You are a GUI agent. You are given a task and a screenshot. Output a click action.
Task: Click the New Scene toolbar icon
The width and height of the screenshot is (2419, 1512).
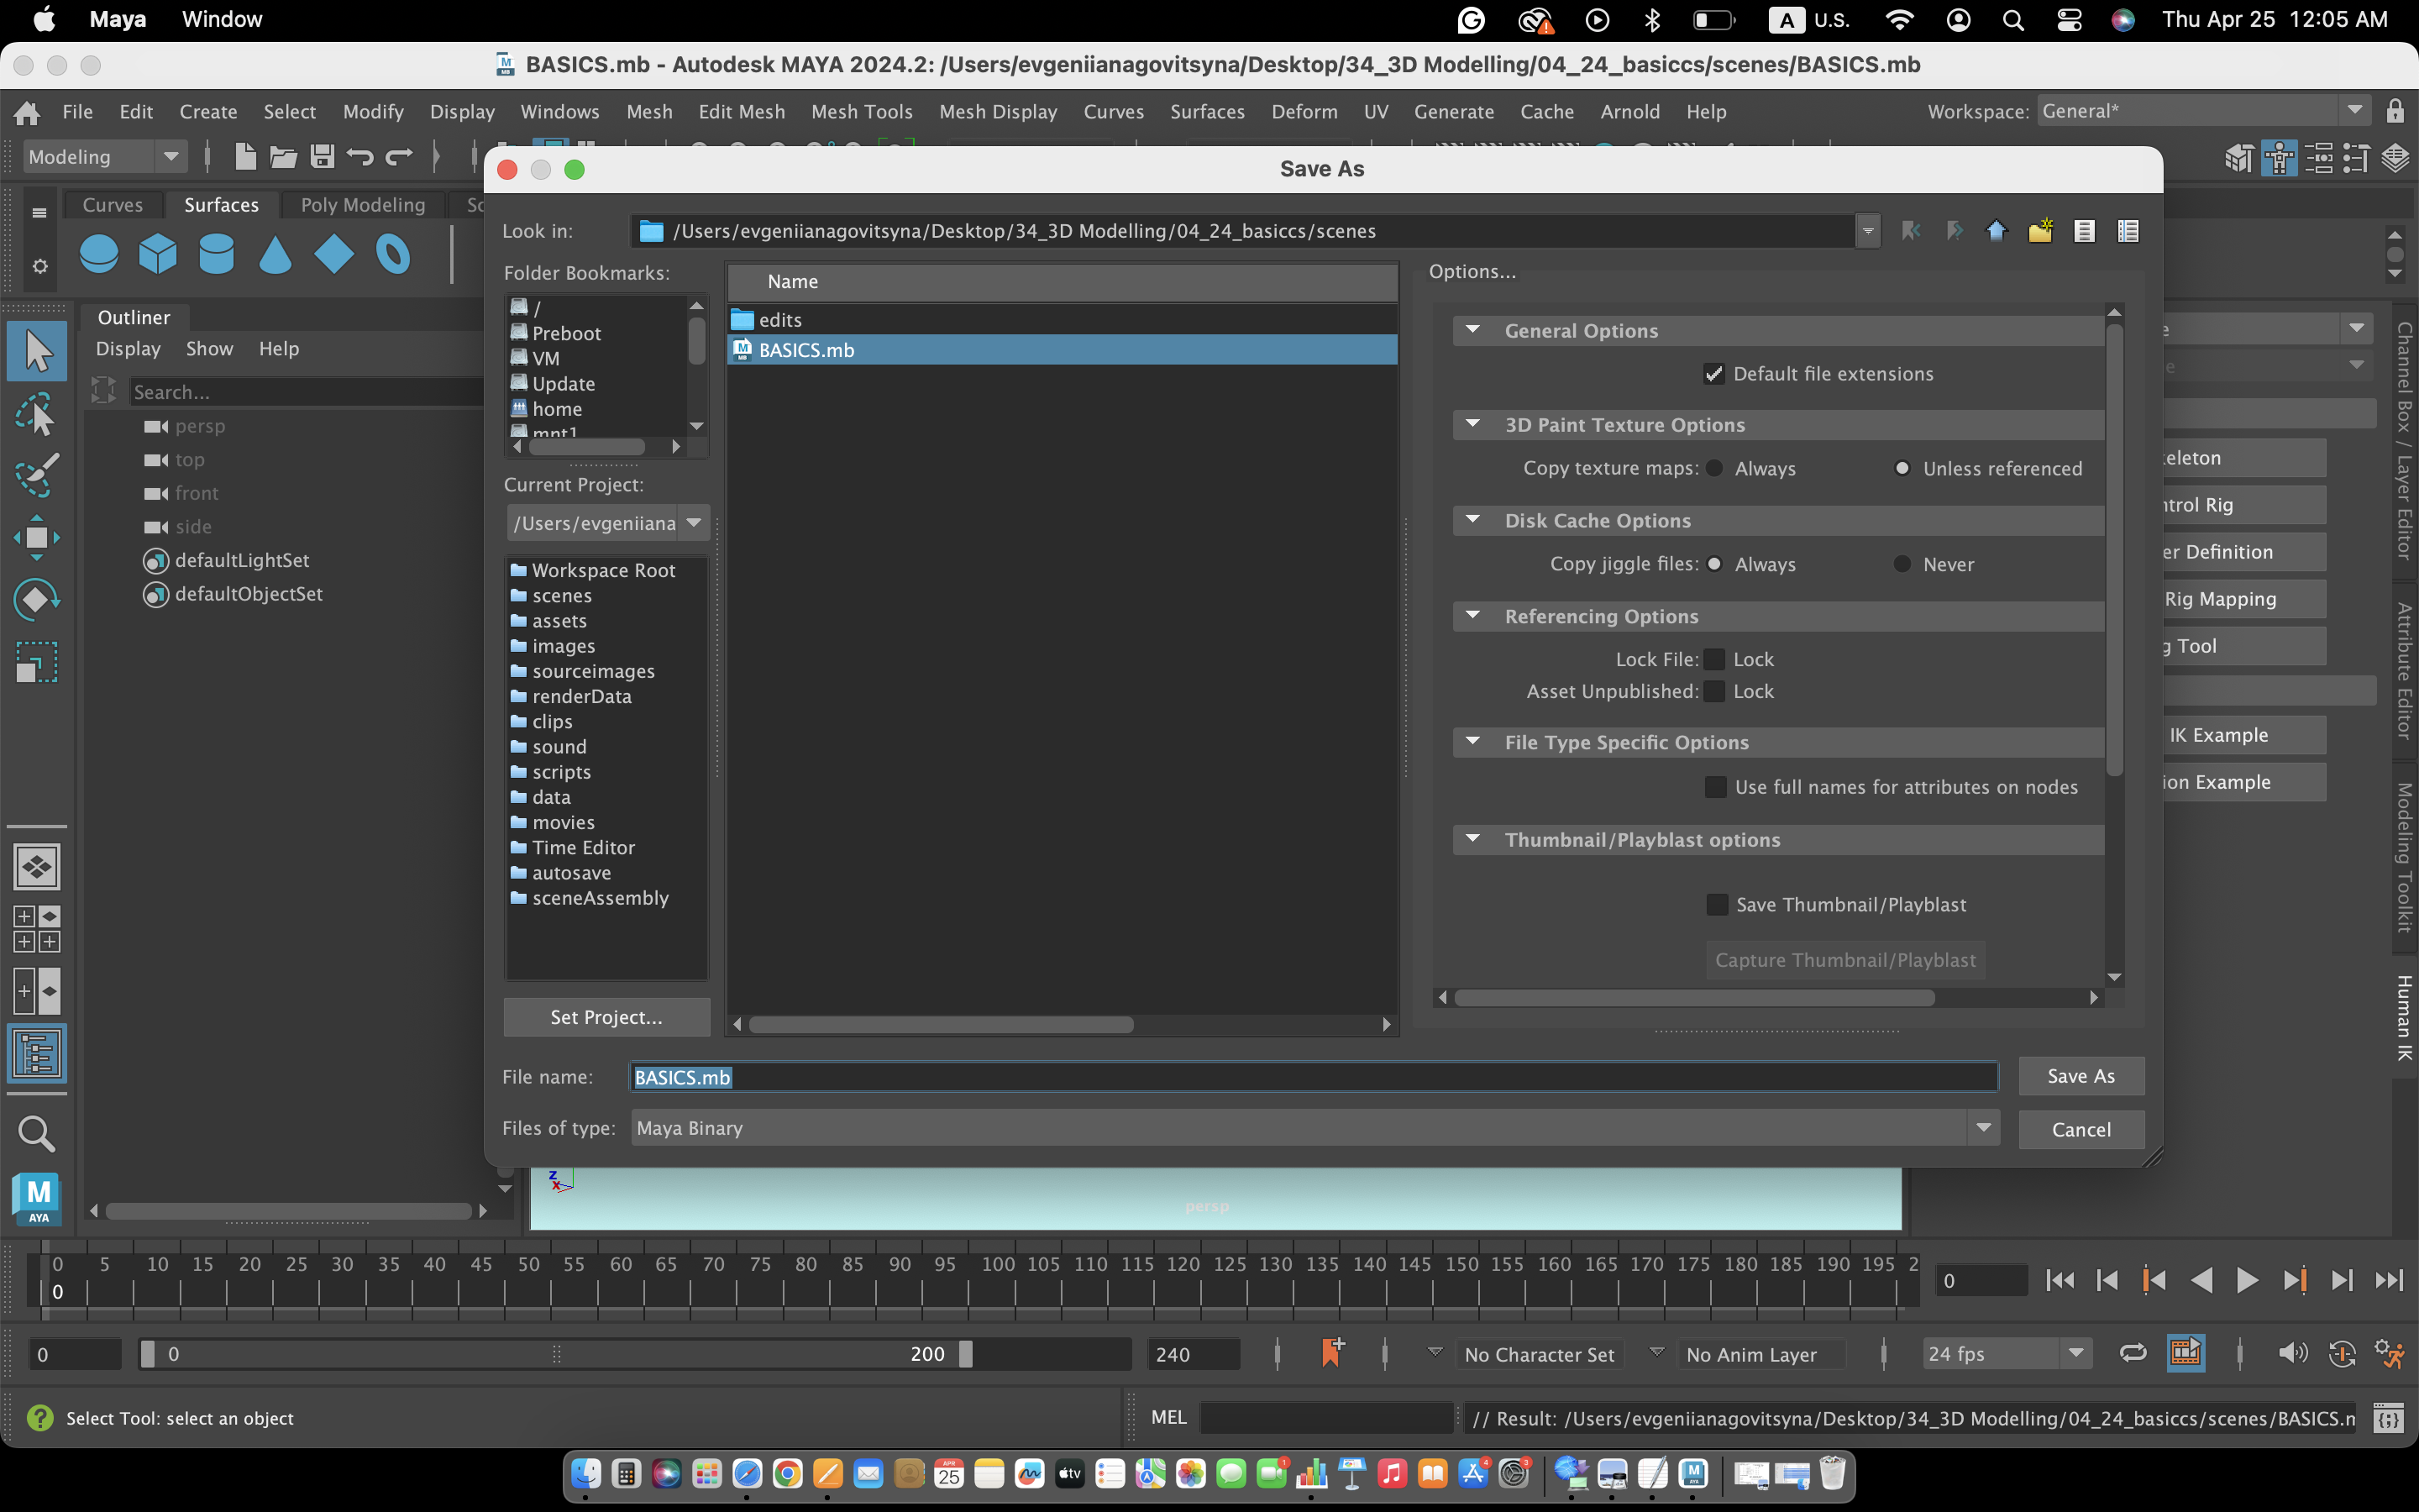245,156
